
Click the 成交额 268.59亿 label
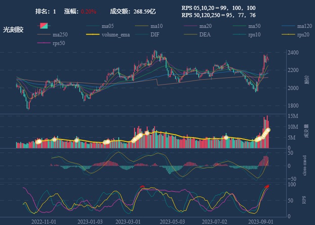[x=133, y=11]
